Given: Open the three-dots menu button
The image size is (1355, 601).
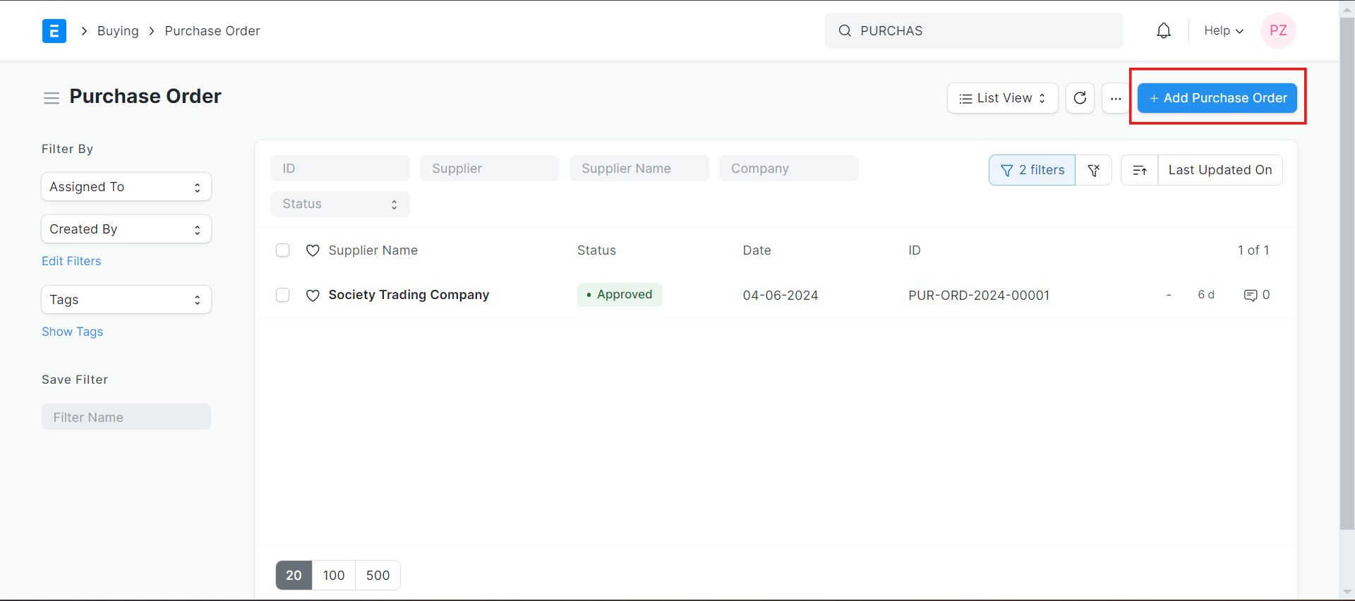Looking at the screenshot, I should pos(1115,98).
